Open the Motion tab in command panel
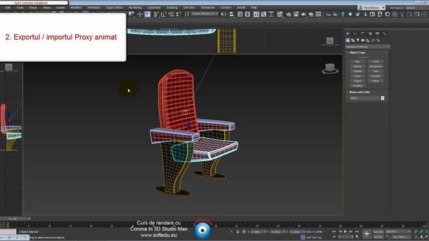This screenshot has width=429, height=241. point(370,33)
